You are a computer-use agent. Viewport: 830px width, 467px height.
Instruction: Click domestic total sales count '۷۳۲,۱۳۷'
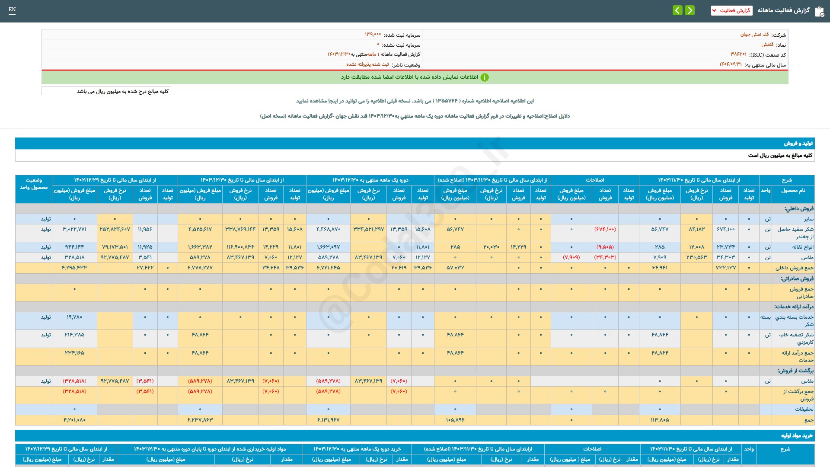[x=726, y=268]
